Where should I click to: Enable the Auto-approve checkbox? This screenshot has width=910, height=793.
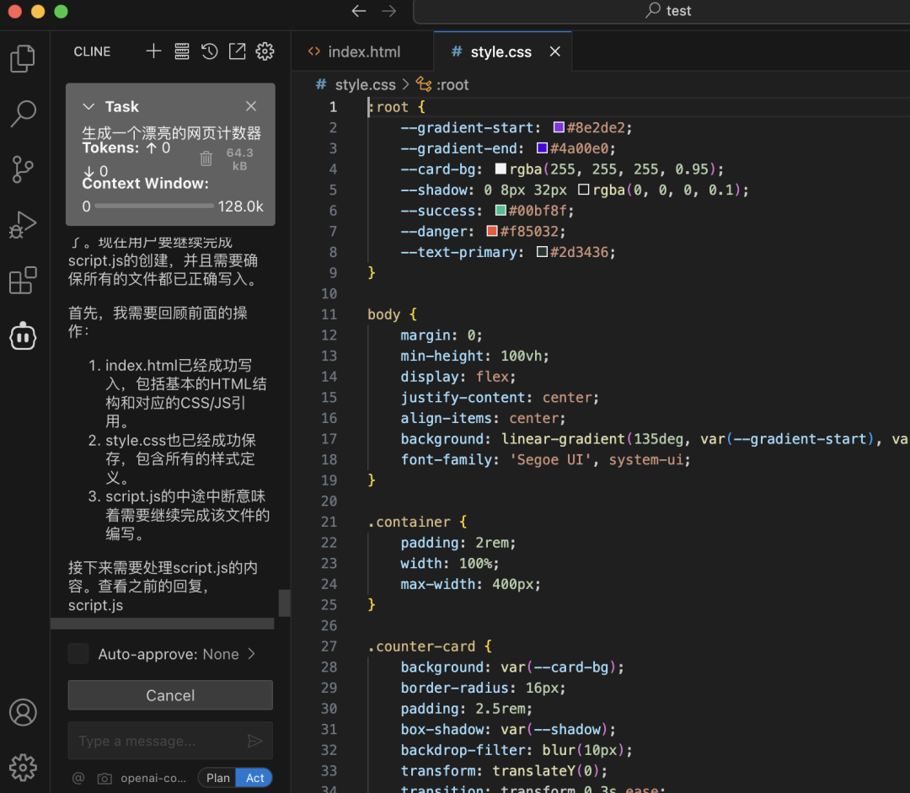coord(78,653)
